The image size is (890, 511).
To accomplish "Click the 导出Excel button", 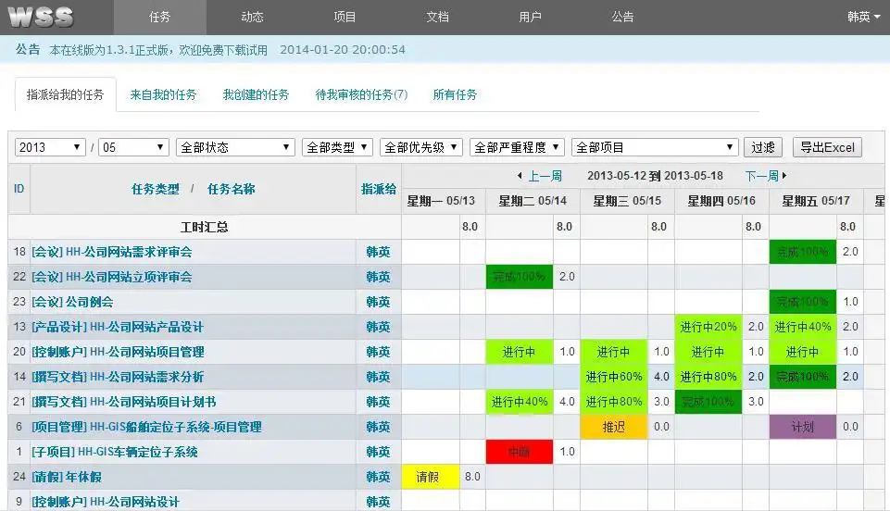I will coord(827,147).
